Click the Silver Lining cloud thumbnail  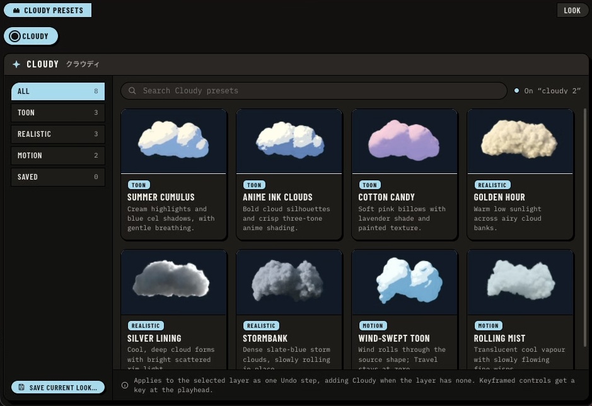[x=173, y=282]
